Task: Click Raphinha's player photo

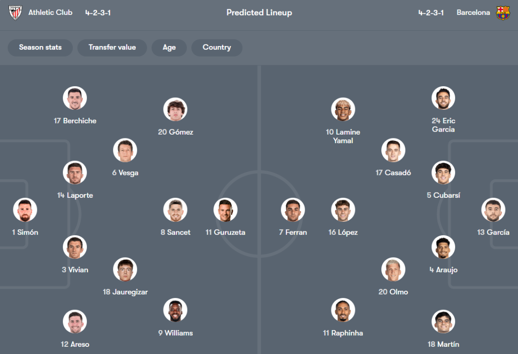Action: pos(343,310)
